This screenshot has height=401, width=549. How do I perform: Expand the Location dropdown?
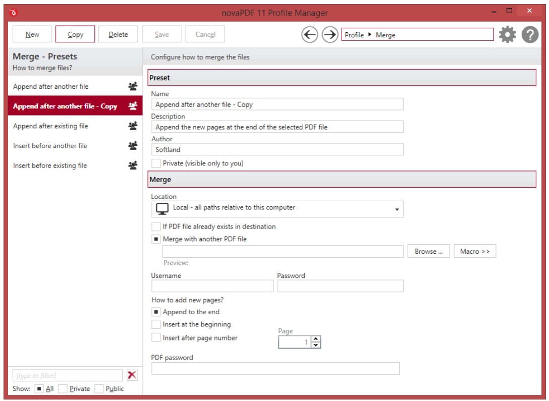pos(396,209)
